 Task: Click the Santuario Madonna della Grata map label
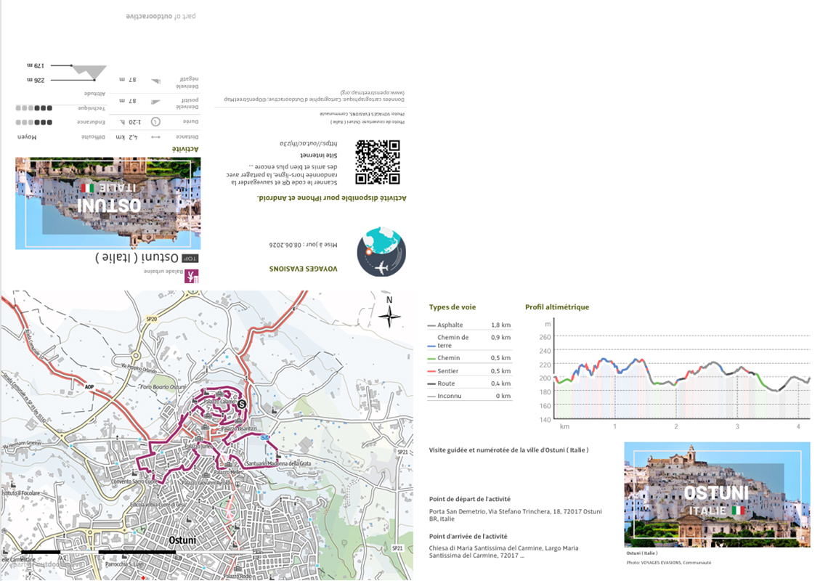278,463
